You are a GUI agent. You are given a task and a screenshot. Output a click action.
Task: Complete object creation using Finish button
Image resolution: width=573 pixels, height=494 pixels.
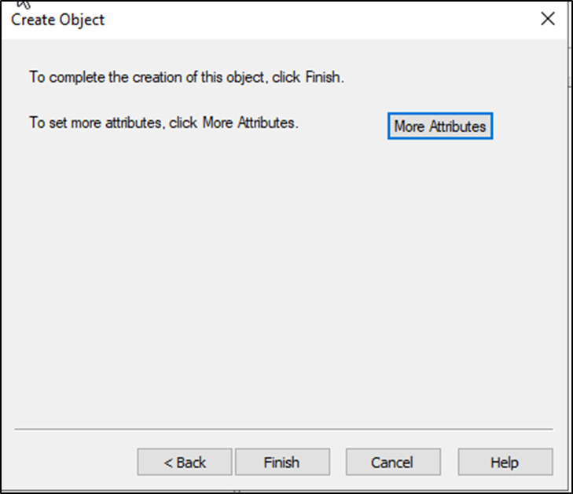pyautogui.click(x=281, y=463)
